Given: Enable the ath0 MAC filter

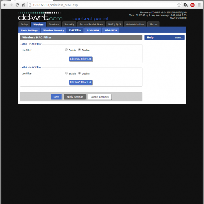Looking at the screenshot, I should [x=66, y=50].
